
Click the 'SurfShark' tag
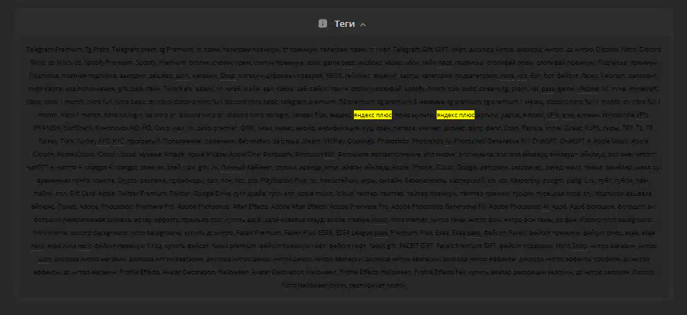[x=77, y=128]
